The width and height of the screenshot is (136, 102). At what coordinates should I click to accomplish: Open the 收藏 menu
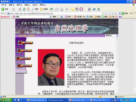point(27,5)
